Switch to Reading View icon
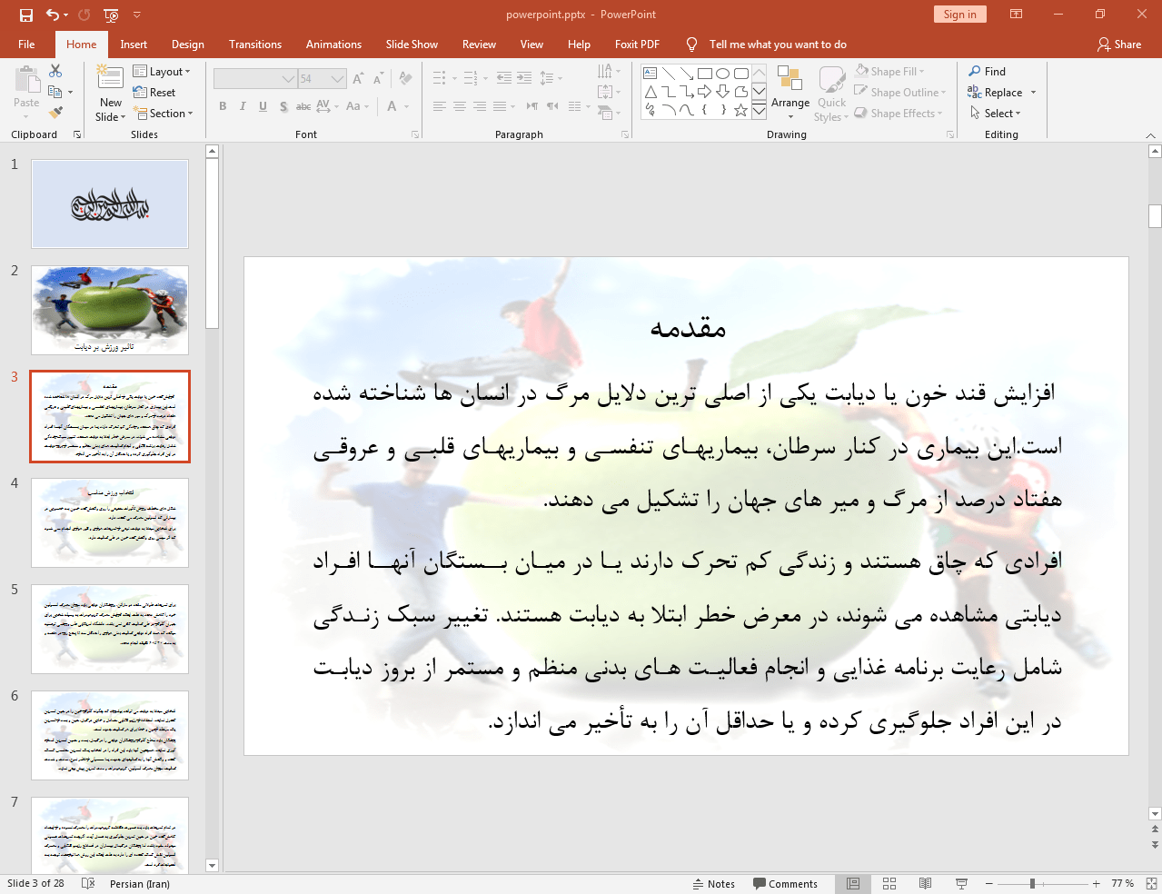1162x894 pixels. coord(925,883)
